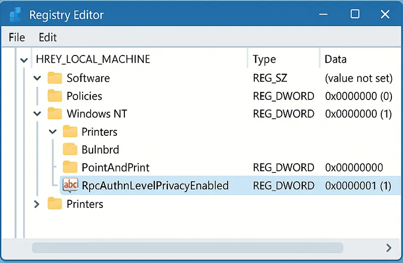Click the abc icon of RpcAuthnLevelPrivacyEnabled
This screenshot has height=263, width=403.
[71, 185]
